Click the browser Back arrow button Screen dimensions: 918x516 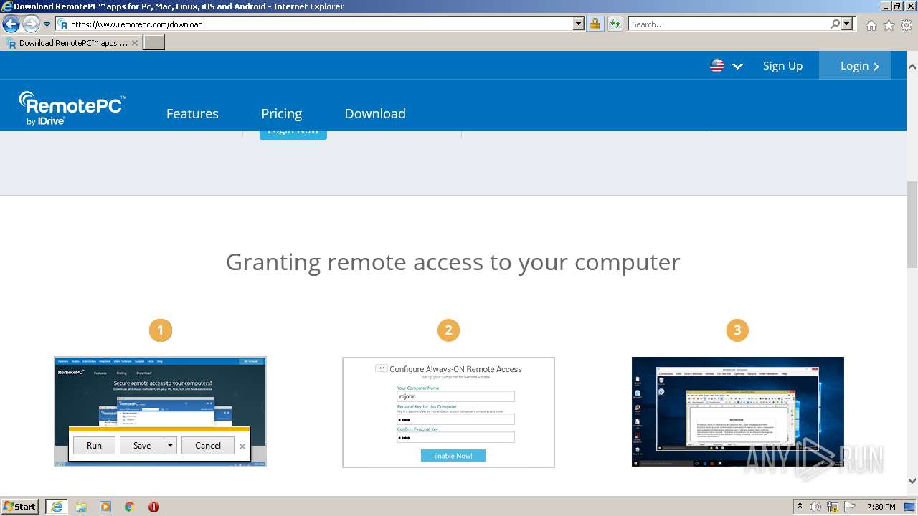11,24
